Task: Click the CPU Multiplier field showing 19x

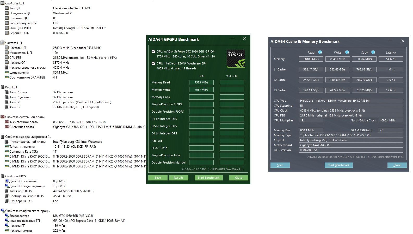Action: 311,120
